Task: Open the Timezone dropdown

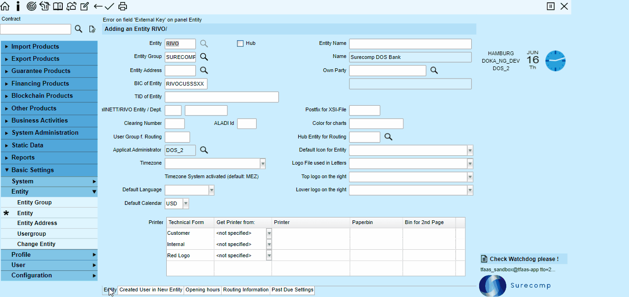Action: point(263,163)
